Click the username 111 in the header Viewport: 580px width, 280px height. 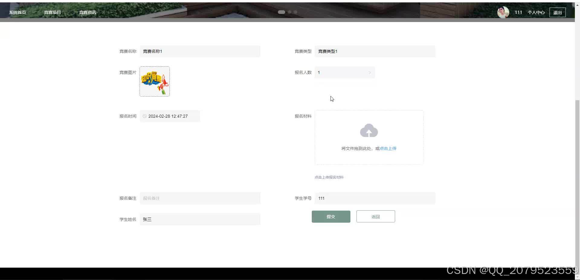pos(518,12)
